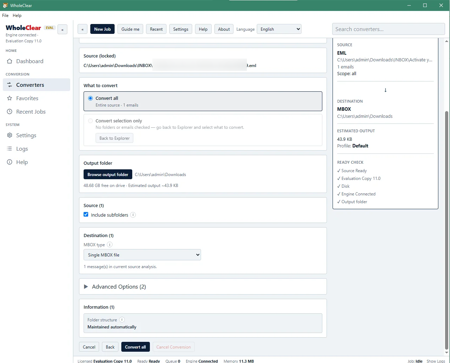Click the Engine Connected check entry
Screen dimensions: 450x363
click(356, 194)
